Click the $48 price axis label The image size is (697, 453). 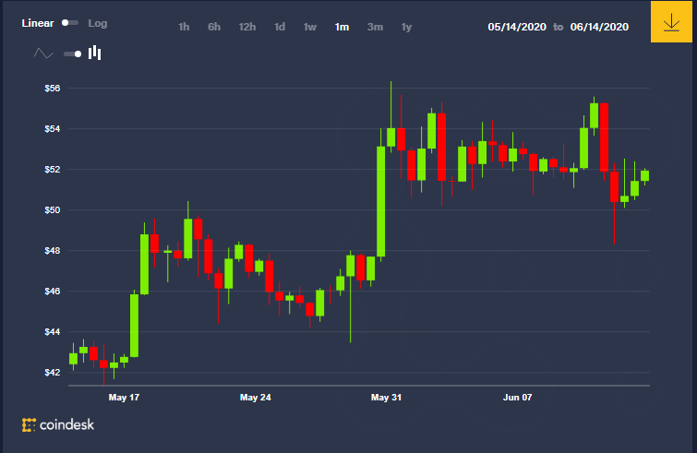tap(53, 250)
